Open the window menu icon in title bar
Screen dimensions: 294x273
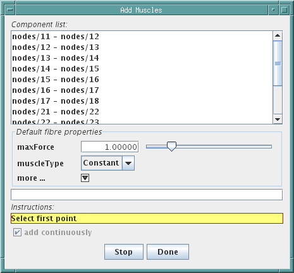coord(10,10)
